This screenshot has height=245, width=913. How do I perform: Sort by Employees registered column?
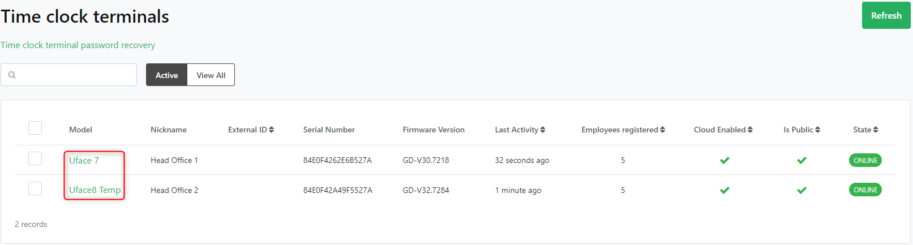[x=623, y=130]
